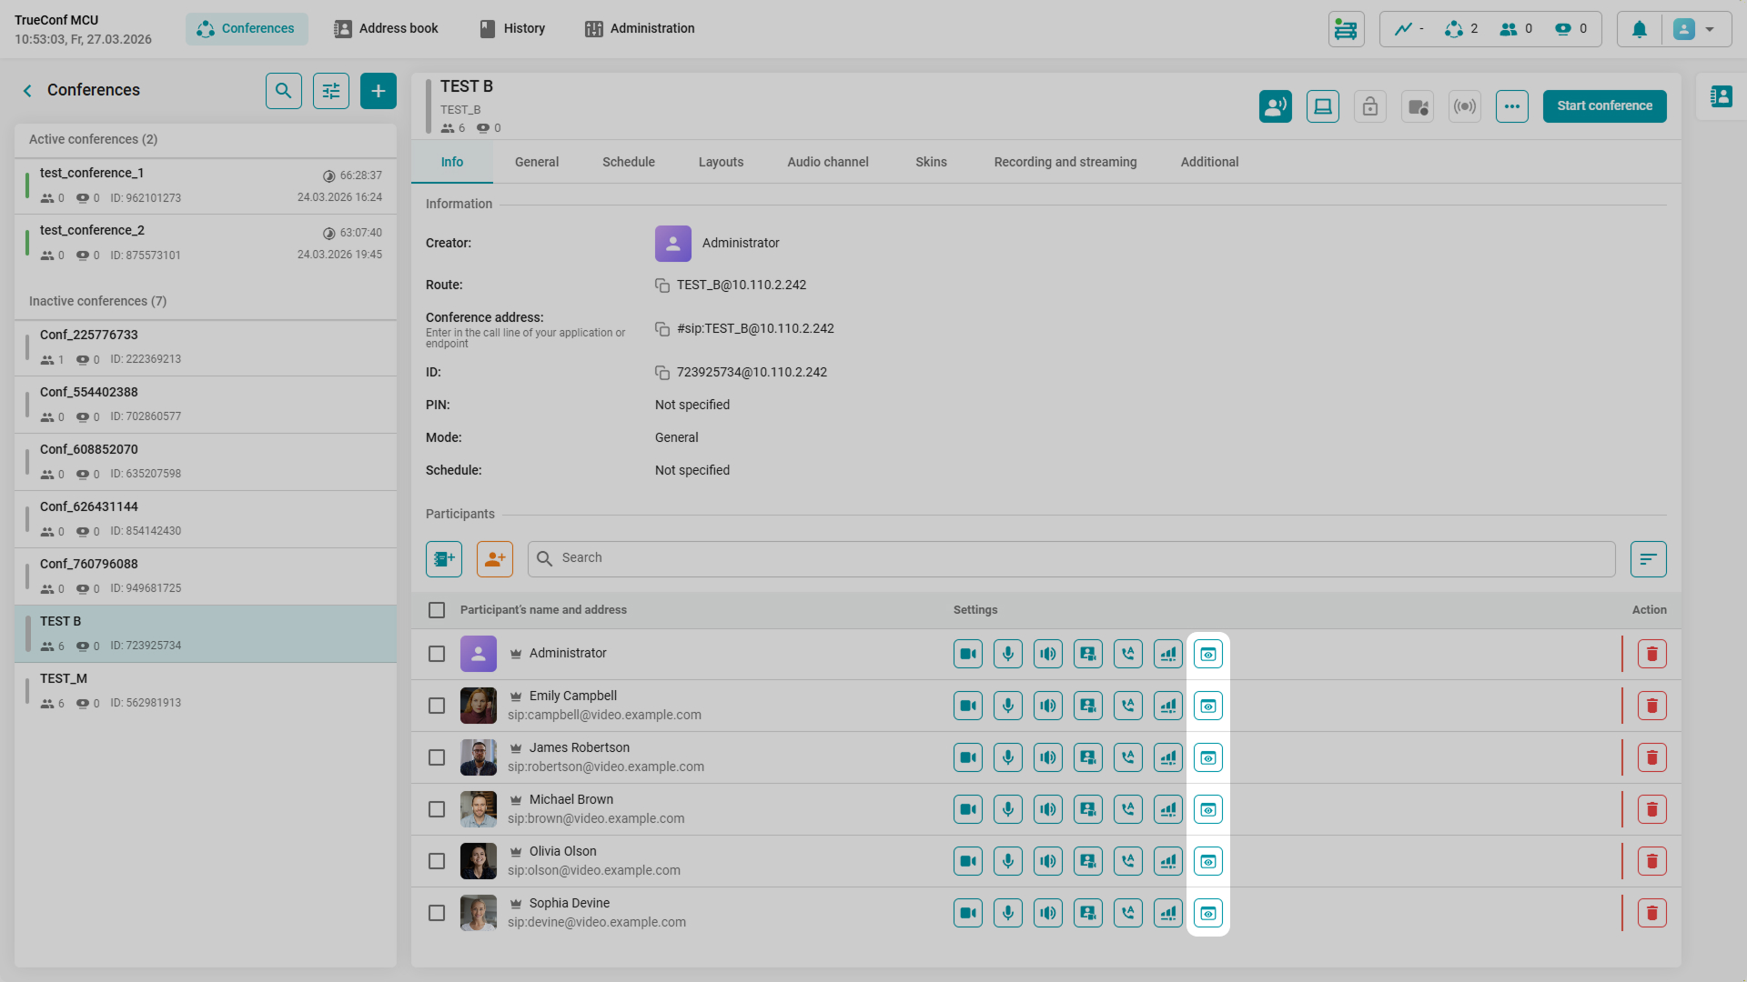Click the conference search magnifier icon
This screenshot has height=982, width=1747.
tap(284, 91)
